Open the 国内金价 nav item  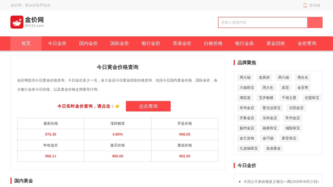(88, 43)
